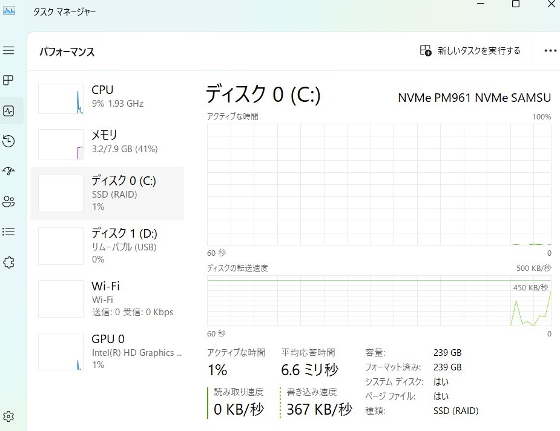Viewport: 560px width, 431px height.
Task: Expand the navigation pane with the hamburger menu
Action: click(9, 50)
